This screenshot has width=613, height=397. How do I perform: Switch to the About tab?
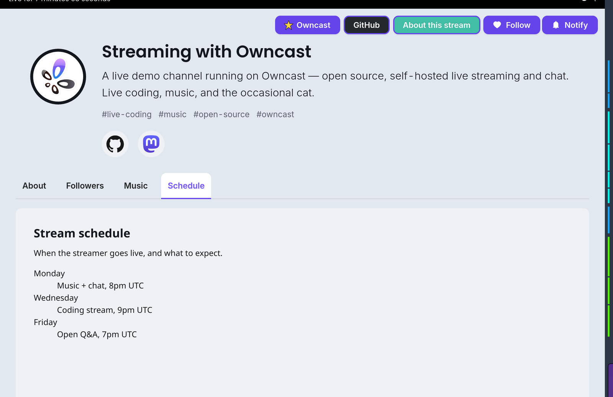pos(34,186)
